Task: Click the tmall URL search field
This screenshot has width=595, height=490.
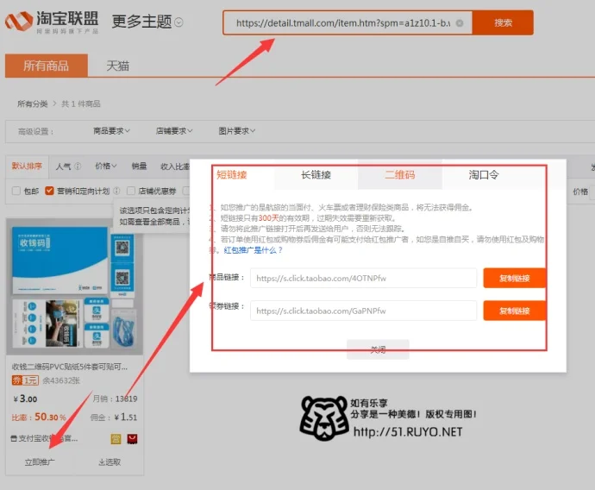Action: click(348, 23)
